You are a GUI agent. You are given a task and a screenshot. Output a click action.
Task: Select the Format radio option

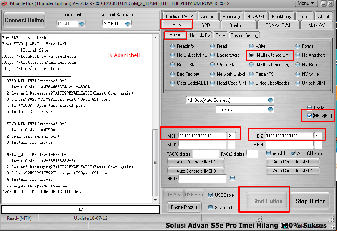tap(297, 46)
